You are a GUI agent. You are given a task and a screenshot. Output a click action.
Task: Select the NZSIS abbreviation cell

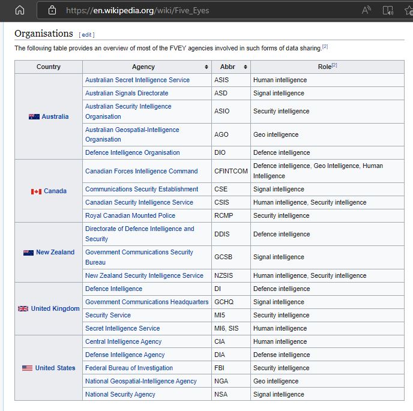tap(231, 275)
